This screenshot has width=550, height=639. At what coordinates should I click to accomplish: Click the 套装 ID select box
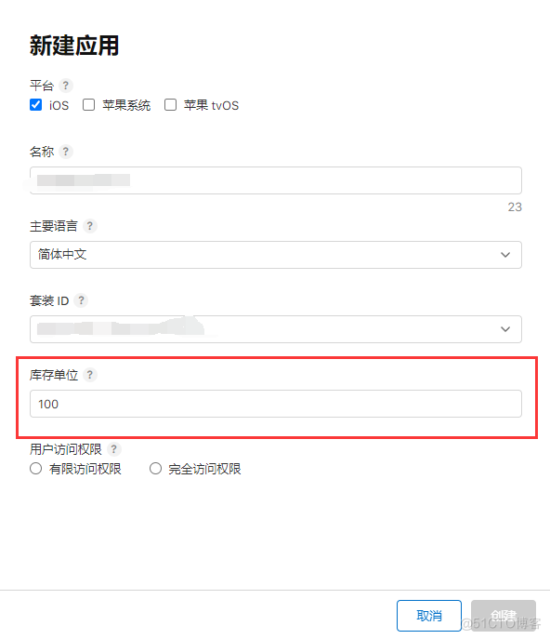pyautogui.click(x=276, y=329)
